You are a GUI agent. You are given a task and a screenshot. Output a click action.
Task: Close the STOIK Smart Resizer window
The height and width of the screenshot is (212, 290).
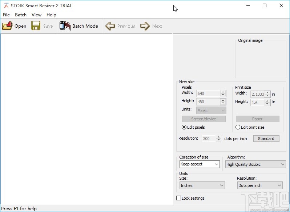tap(281, 5)
